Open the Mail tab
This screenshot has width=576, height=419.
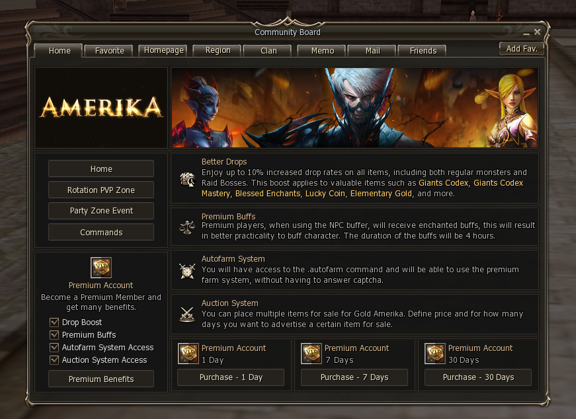[372, 51]
